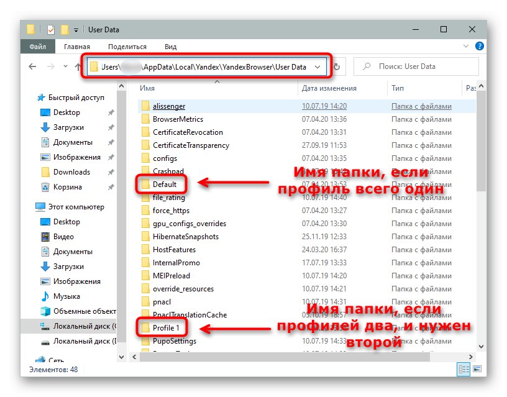Open the alissenger folder link

pyautogui.click(x=170, y=106)
